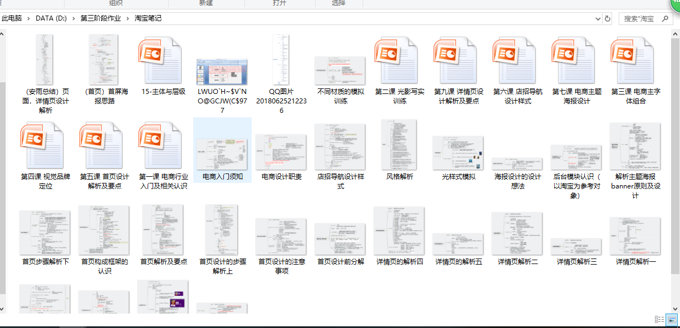Click the 搜索"淘宝 search box

pos(639,18)
